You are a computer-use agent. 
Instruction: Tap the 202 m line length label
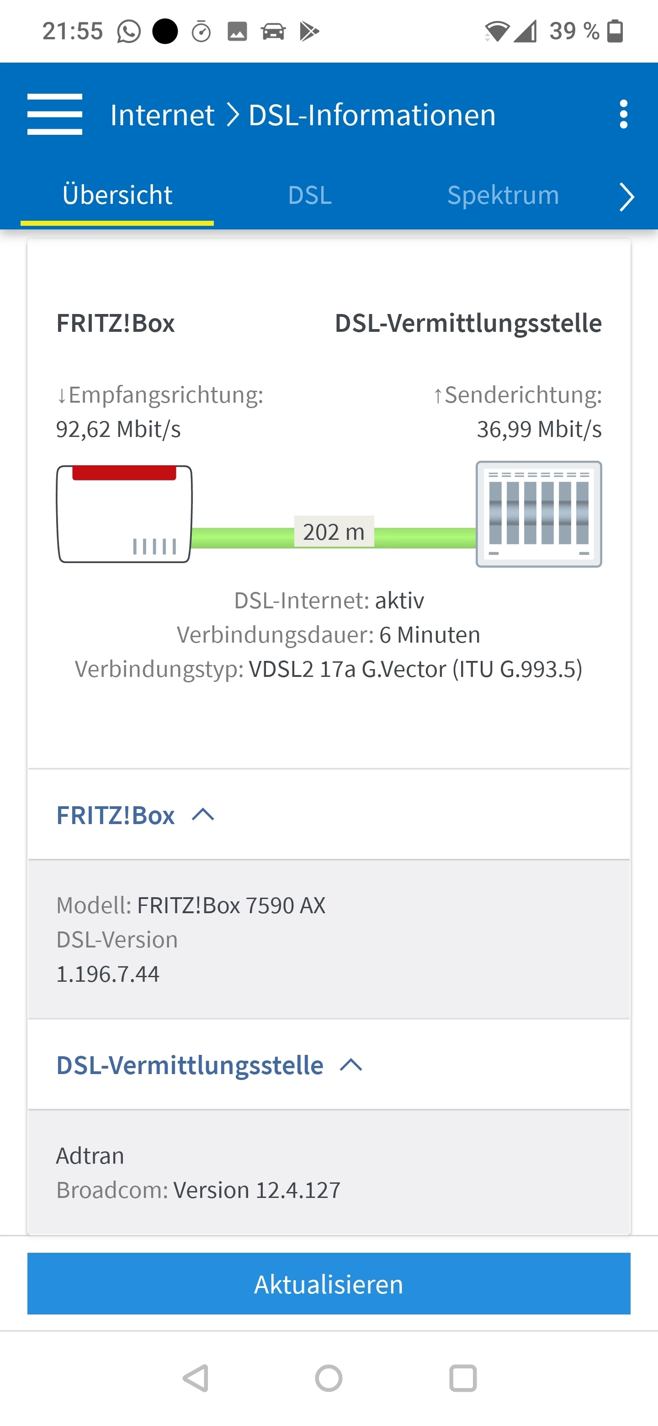pos(334,532)
